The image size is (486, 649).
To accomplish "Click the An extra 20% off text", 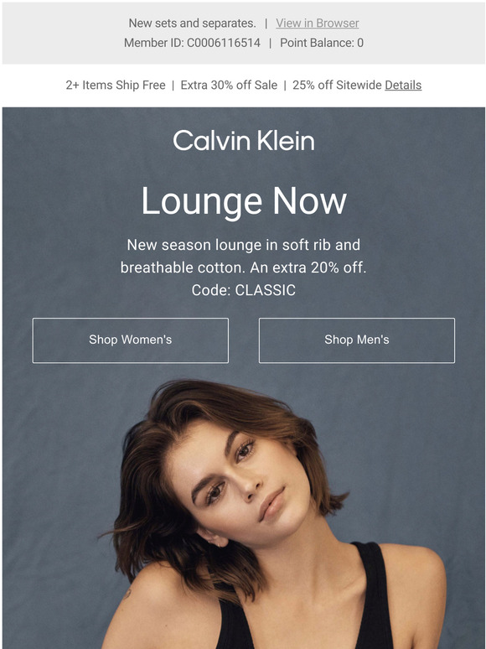I will [x=308, y=267].
